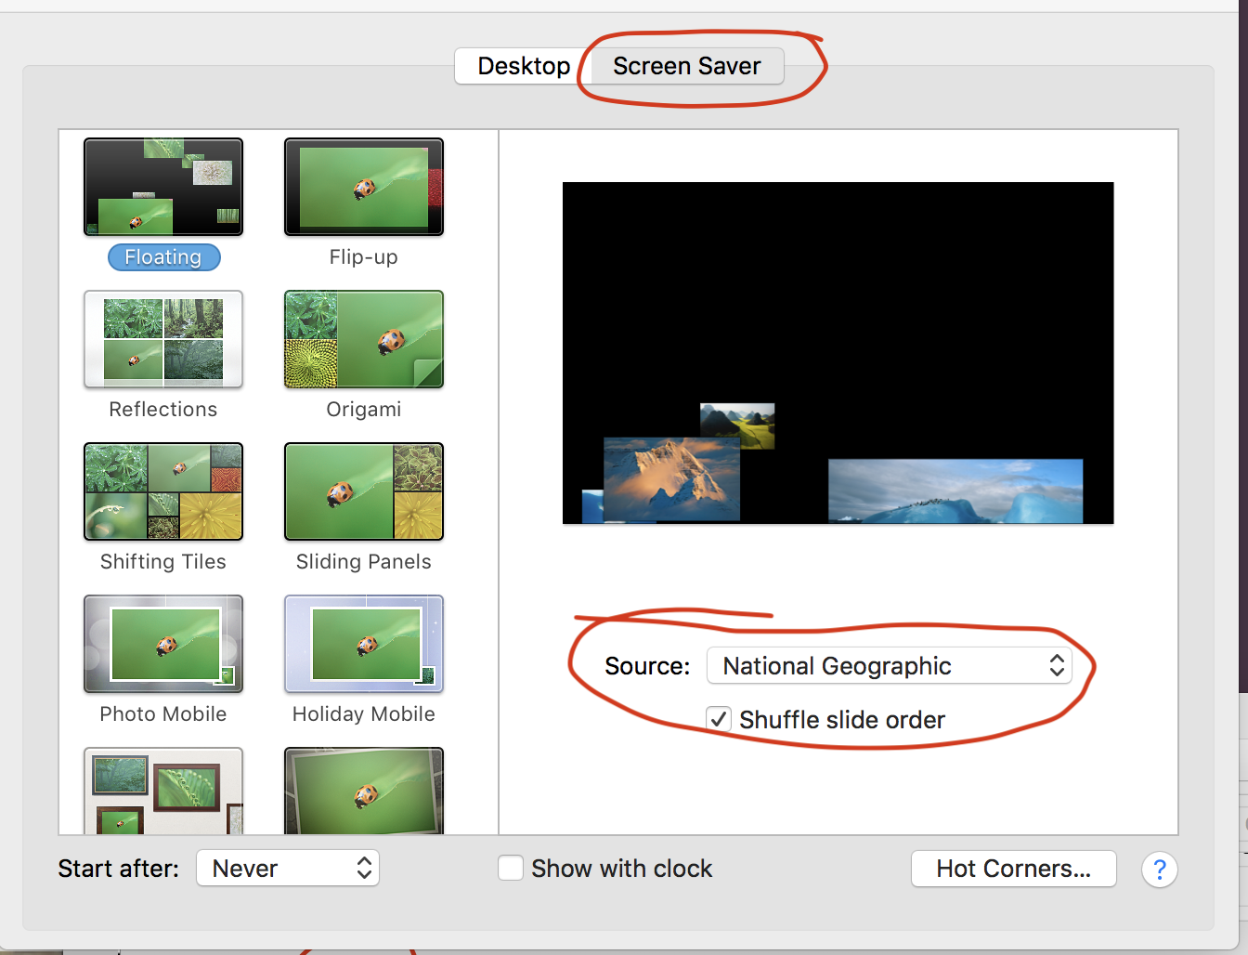Click the Sliding Panels label text
The height and width of the screenshot is (955, 1248).
364,562
